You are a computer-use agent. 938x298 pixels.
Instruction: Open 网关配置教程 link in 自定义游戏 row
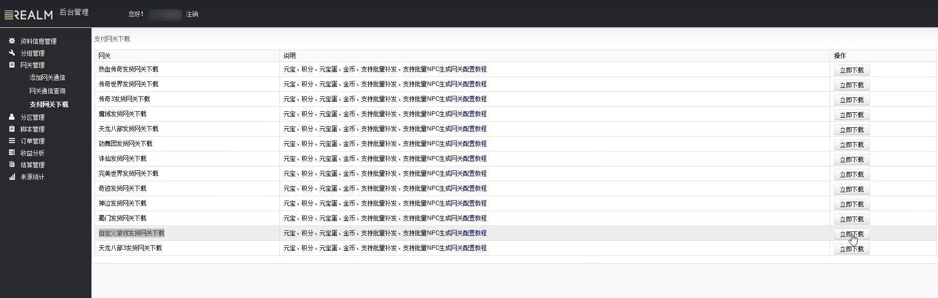[469, 233]
